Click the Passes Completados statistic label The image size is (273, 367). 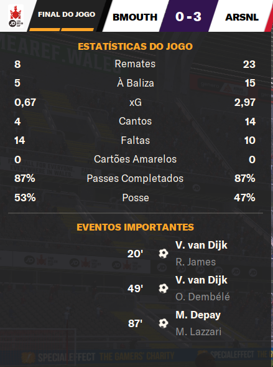(x=135, y=179)
